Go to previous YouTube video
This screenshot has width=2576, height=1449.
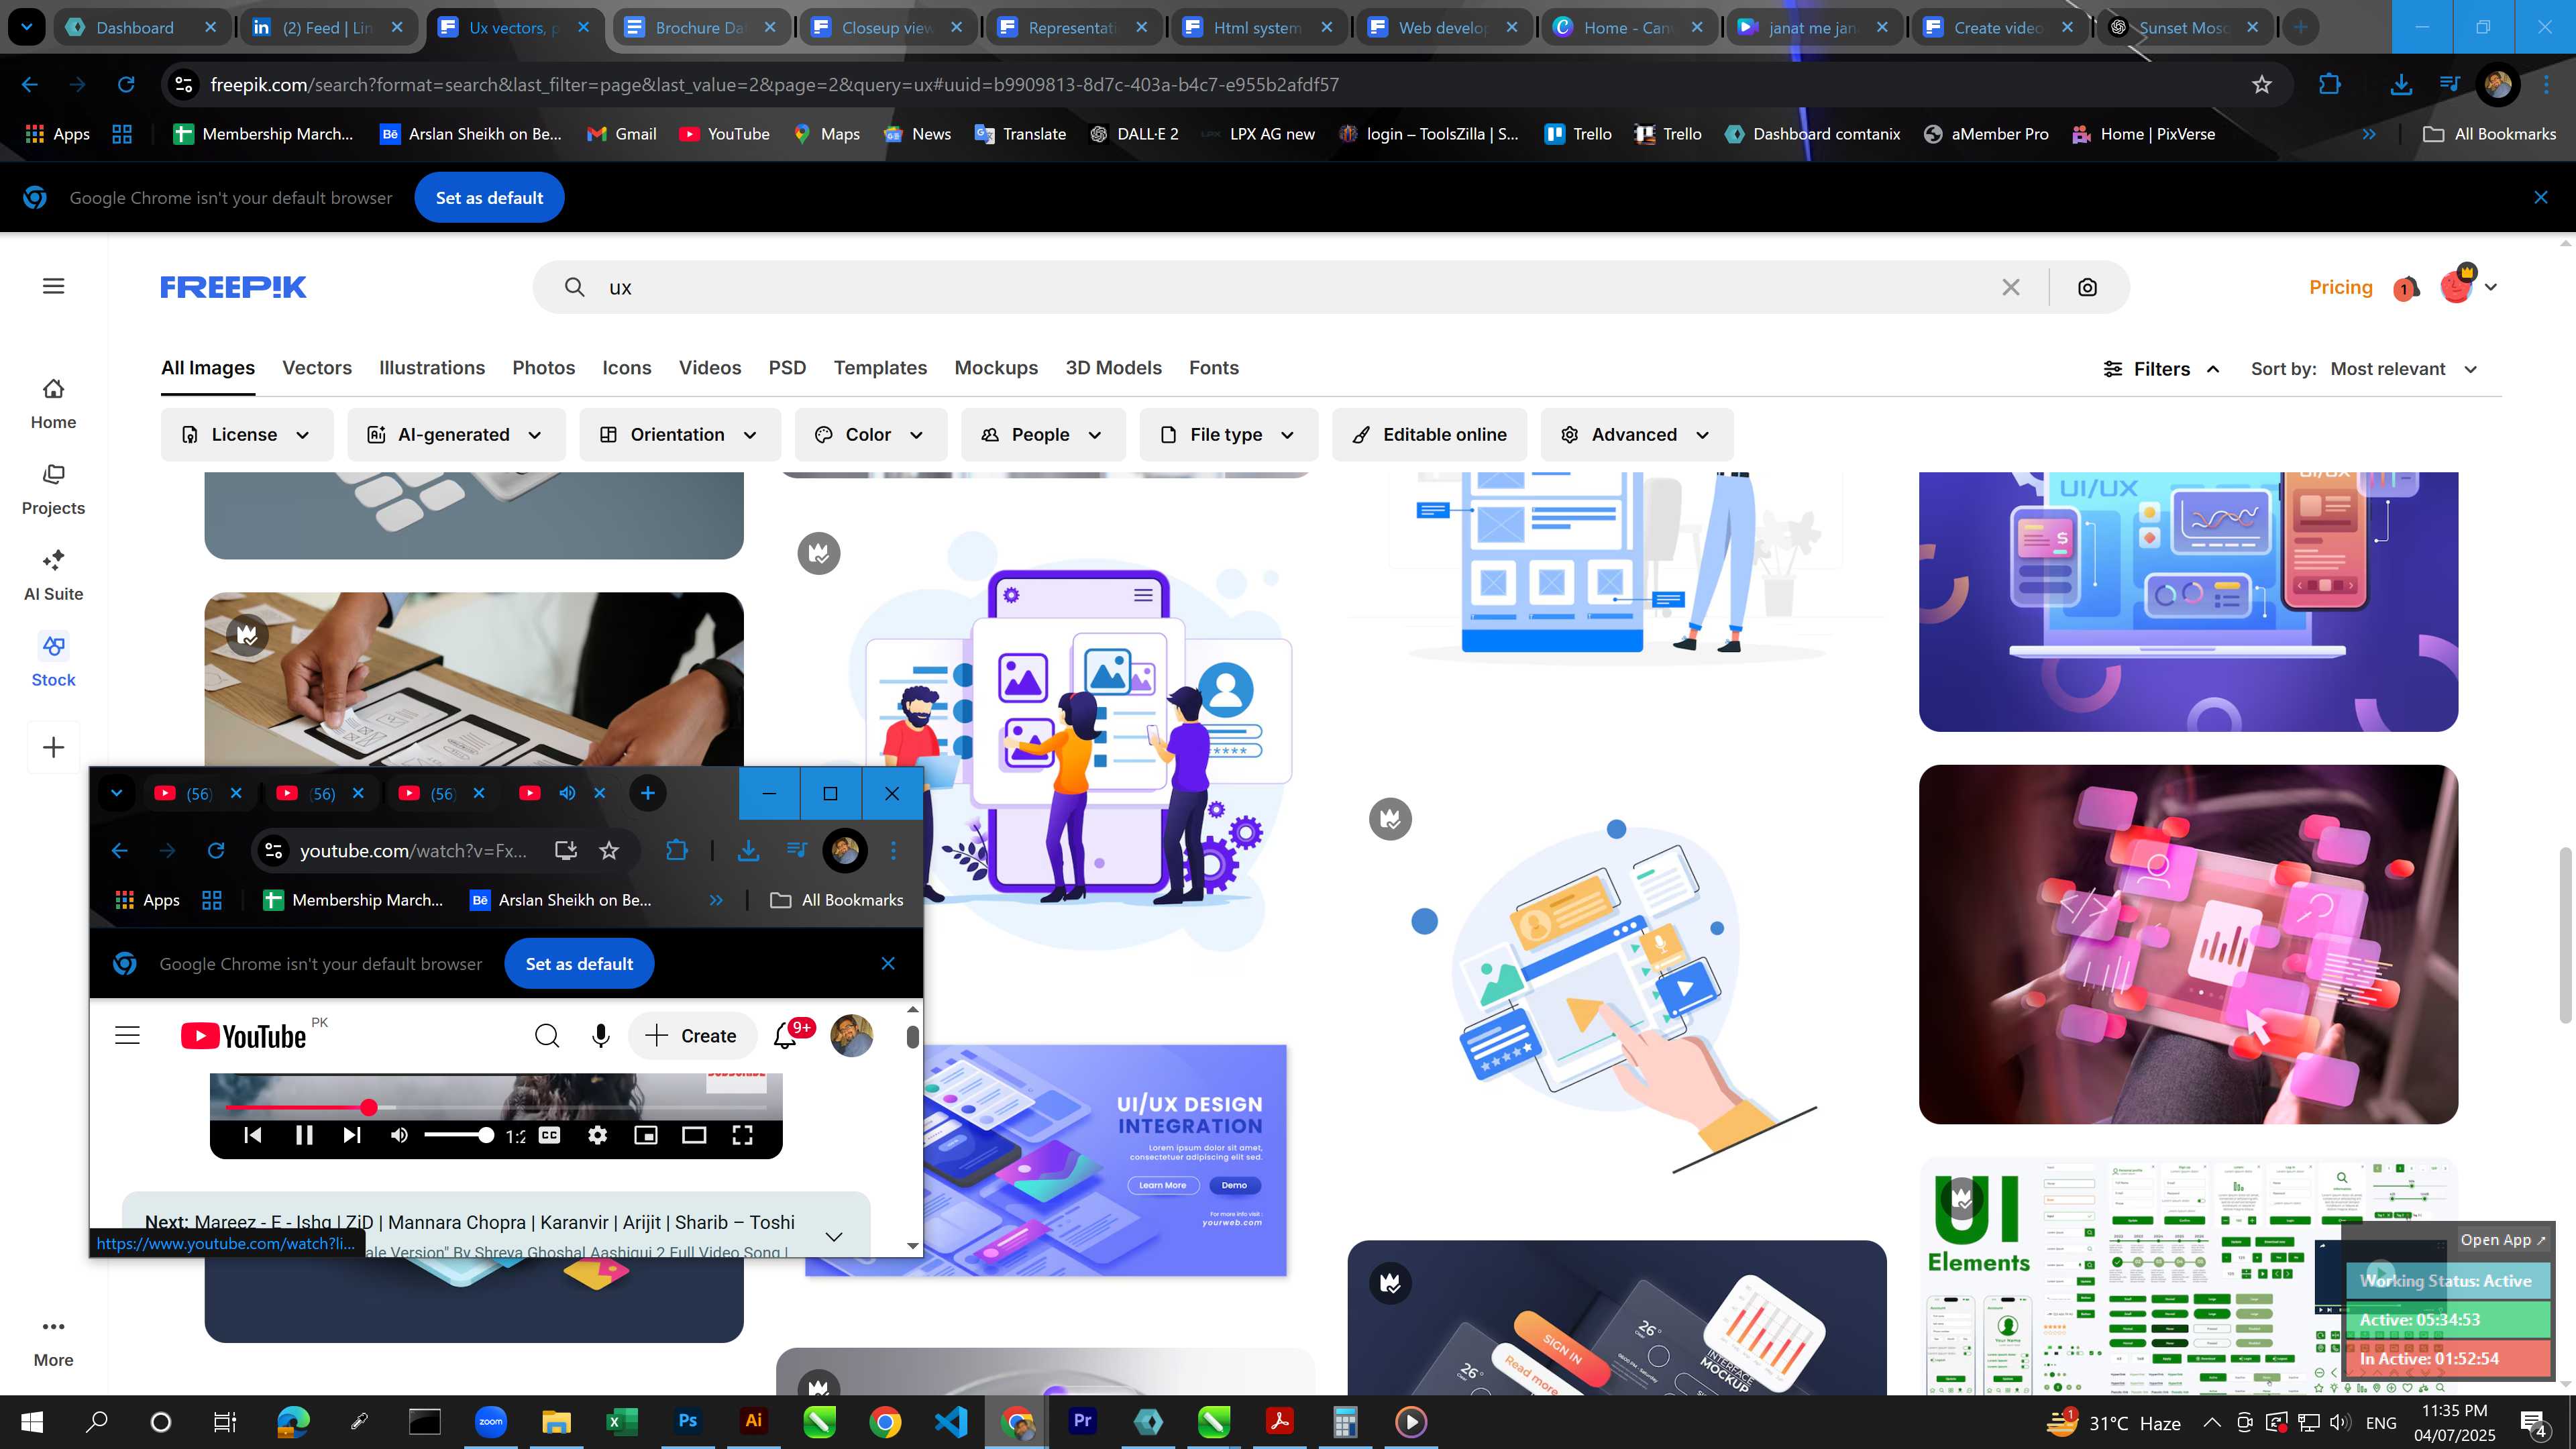point(253,1135)
